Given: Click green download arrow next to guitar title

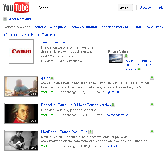Looking at the screenshot, I should [52, 78].
